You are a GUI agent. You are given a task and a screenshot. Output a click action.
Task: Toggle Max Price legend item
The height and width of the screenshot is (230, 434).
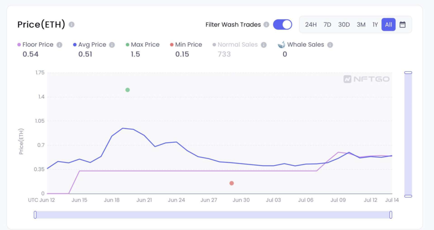145,45
